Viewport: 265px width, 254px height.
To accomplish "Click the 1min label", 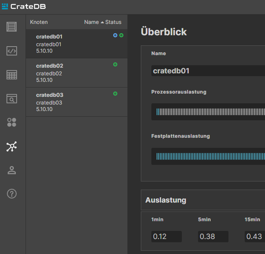I will tap(157, 220).
